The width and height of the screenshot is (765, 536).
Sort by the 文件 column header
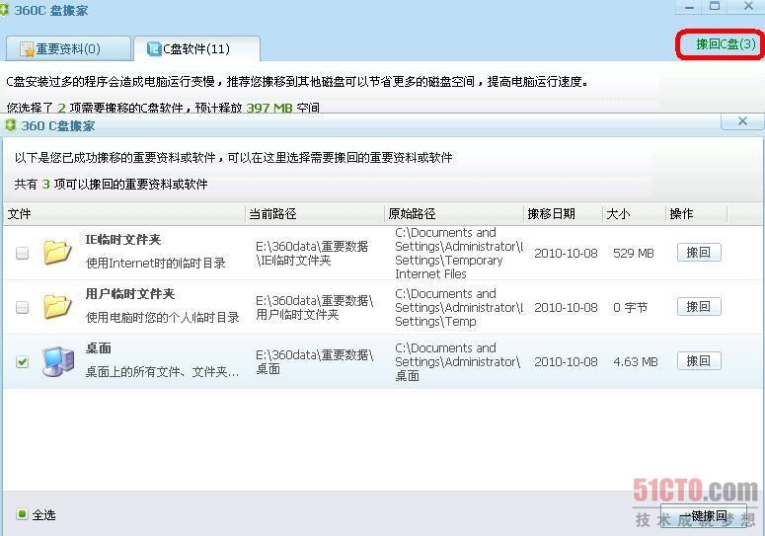pyautogui.click(x=124, y=214)
